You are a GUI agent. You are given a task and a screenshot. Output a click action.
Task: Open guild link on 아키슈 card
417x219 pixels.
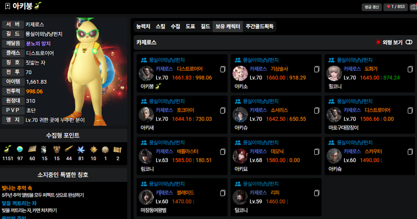point(260,101)
